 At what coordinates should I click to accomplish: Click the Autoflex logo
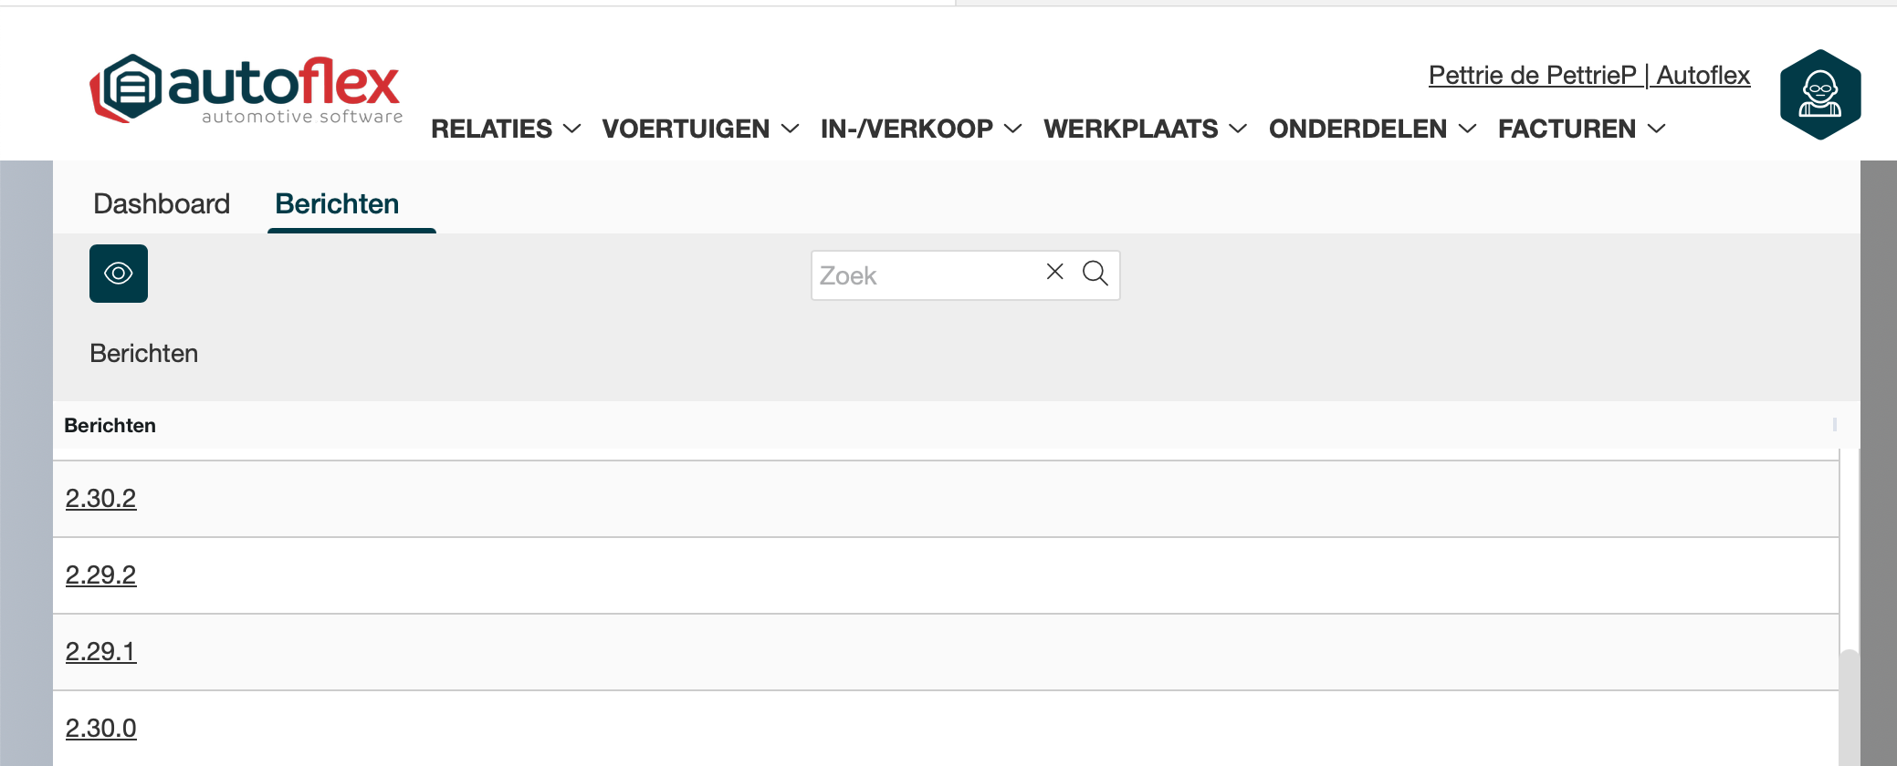pos(246,89)
